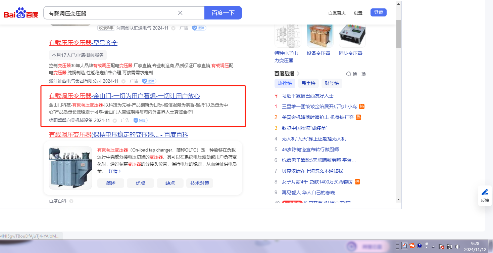Click the 本月17人已申请相关服务 tag
The width and height of the screenshot is (493, 253).
click(78, 55)
